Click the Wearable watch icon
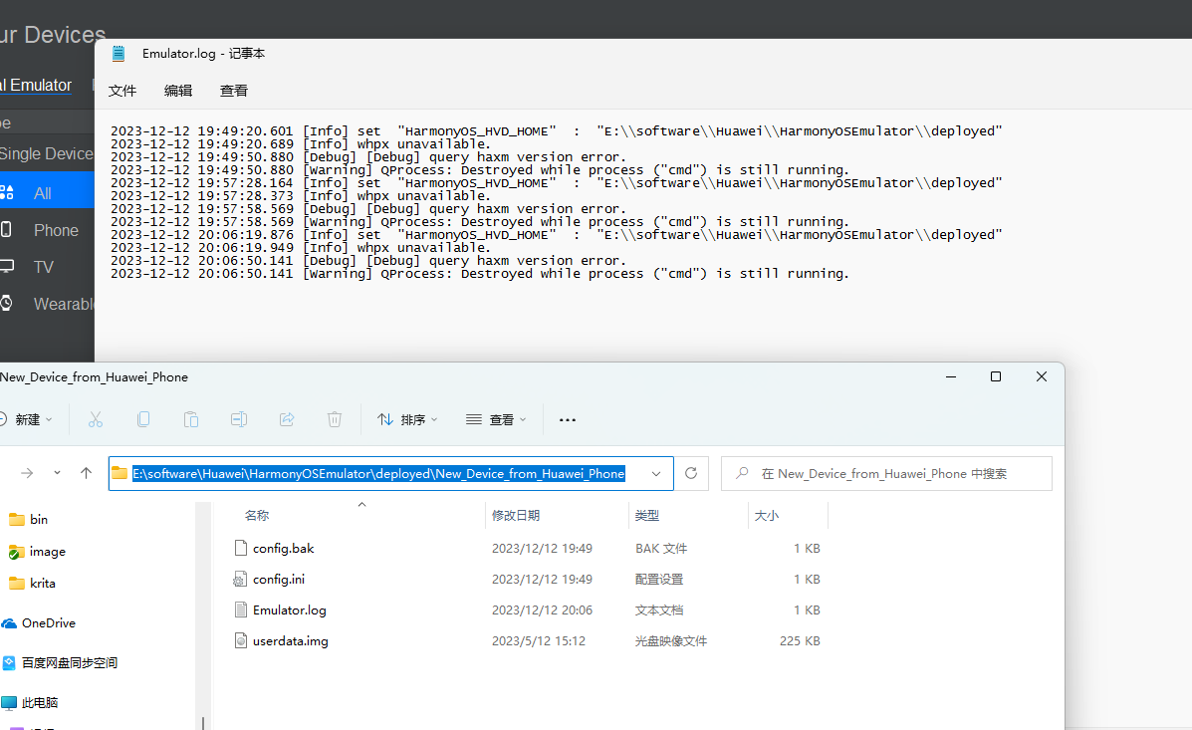Screen dimensions: 1192x730 [x=6, y=304]
